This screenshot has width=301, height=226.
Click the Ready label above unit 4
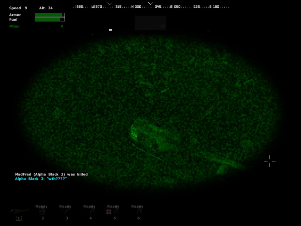coord(89,206)
